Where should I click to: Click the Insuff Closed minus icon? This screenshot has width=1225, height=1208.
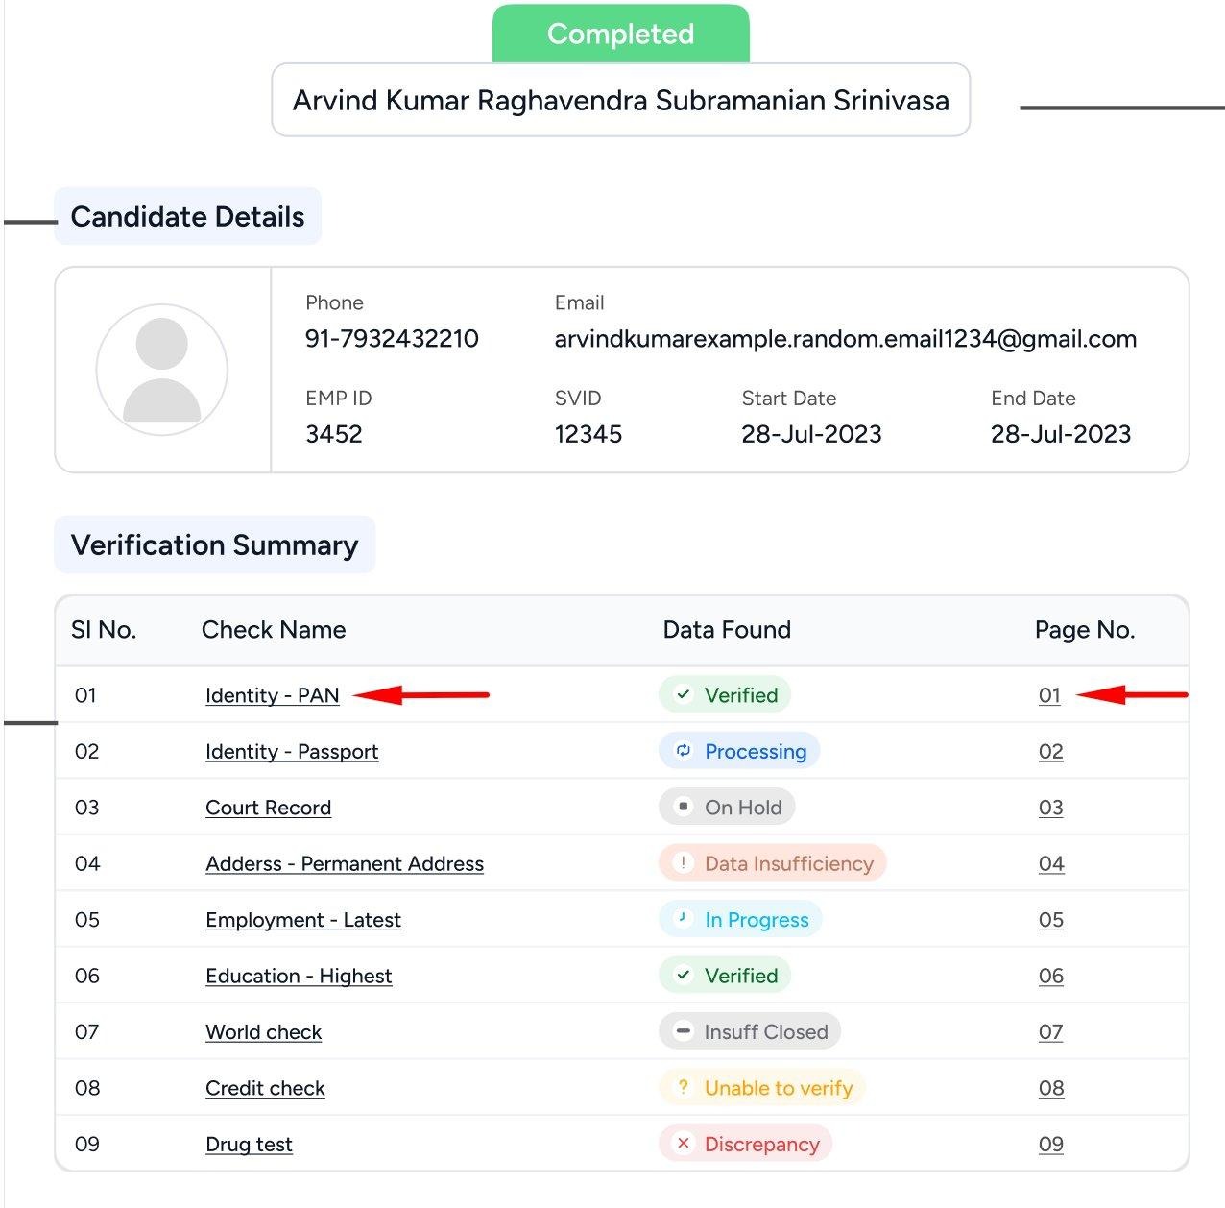coord(684,1031)
